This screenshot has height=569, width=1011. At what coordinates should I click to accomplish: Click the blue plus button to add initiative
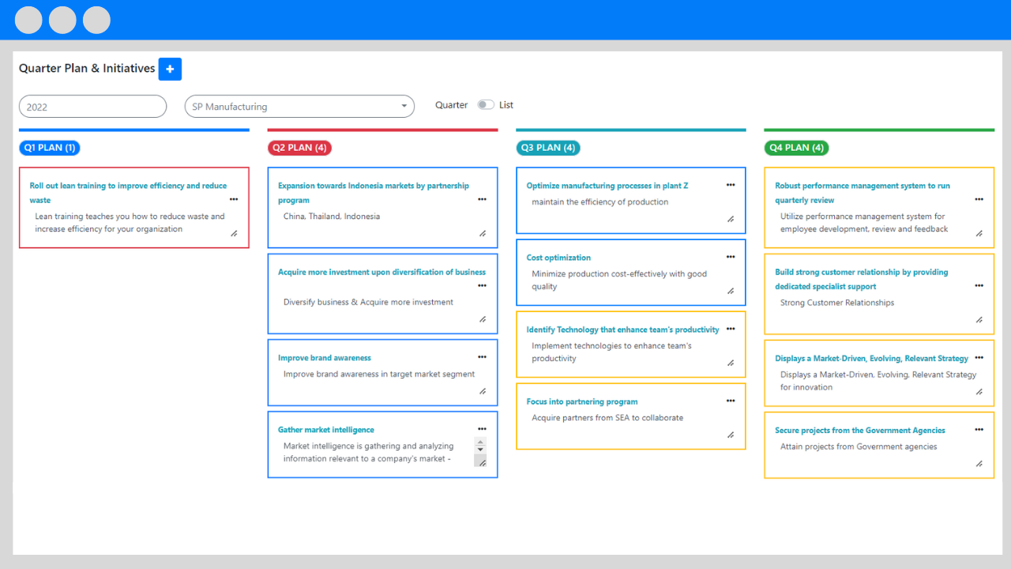pos(170,70)
